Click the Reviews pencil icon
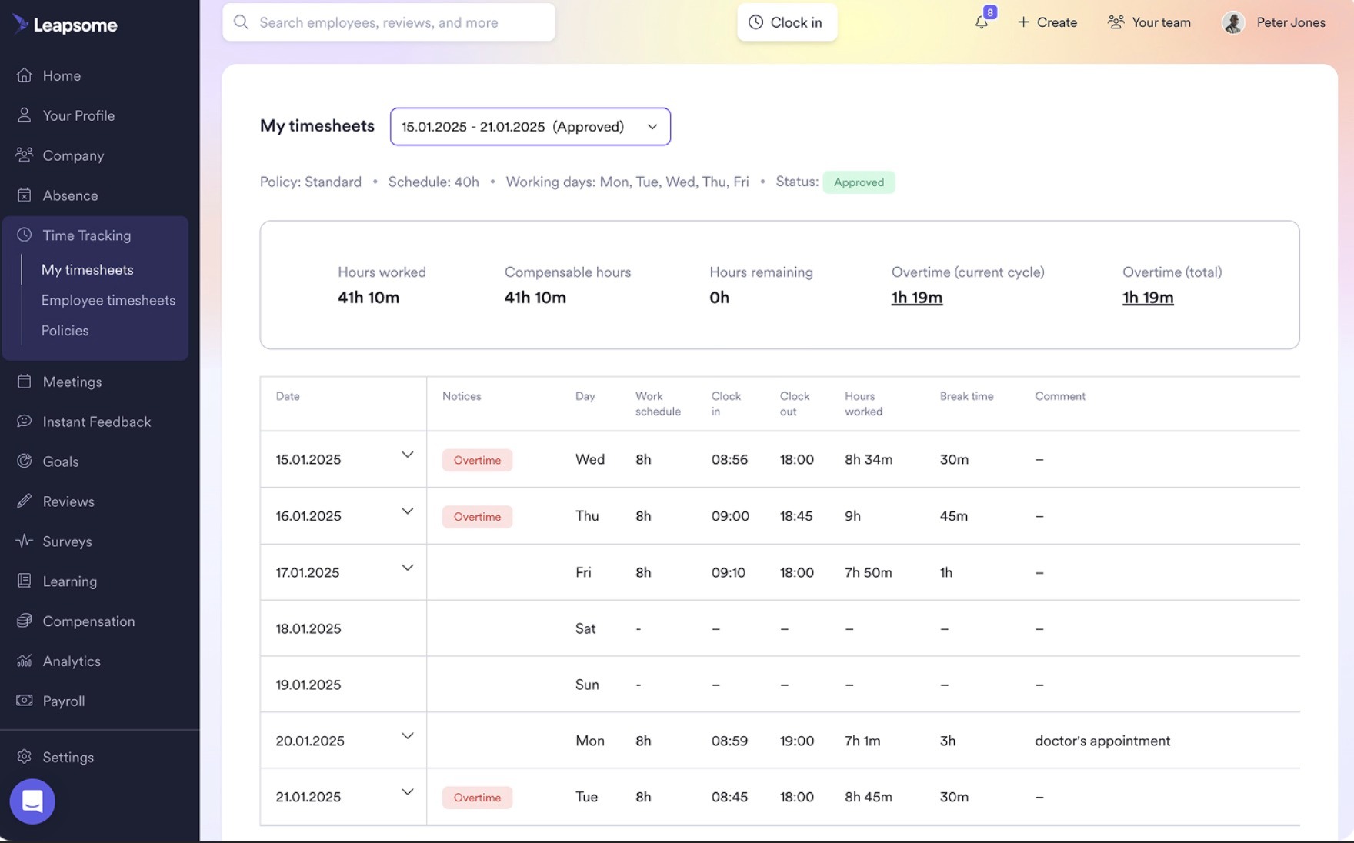The width and height of the screenshot is (1354, 843). pos(25,501)
